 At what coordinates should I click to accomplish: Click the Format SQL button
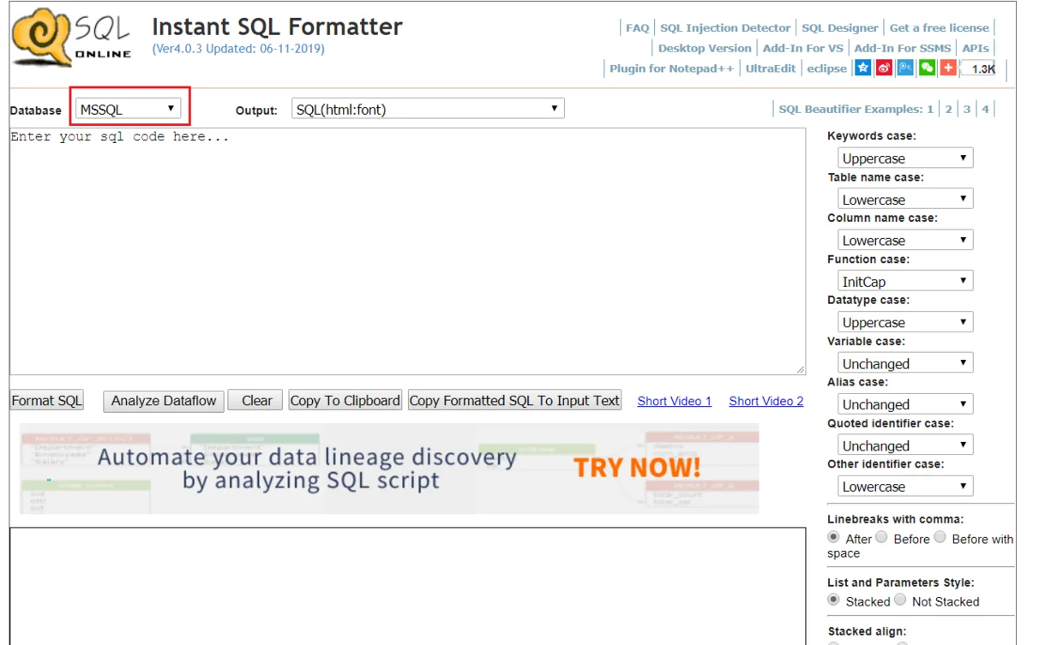tap(47, 400)
